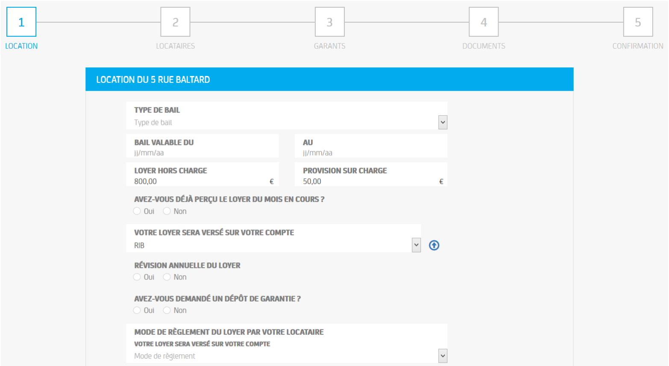Click the step 4 numbered square

click(x=484, y=22)
